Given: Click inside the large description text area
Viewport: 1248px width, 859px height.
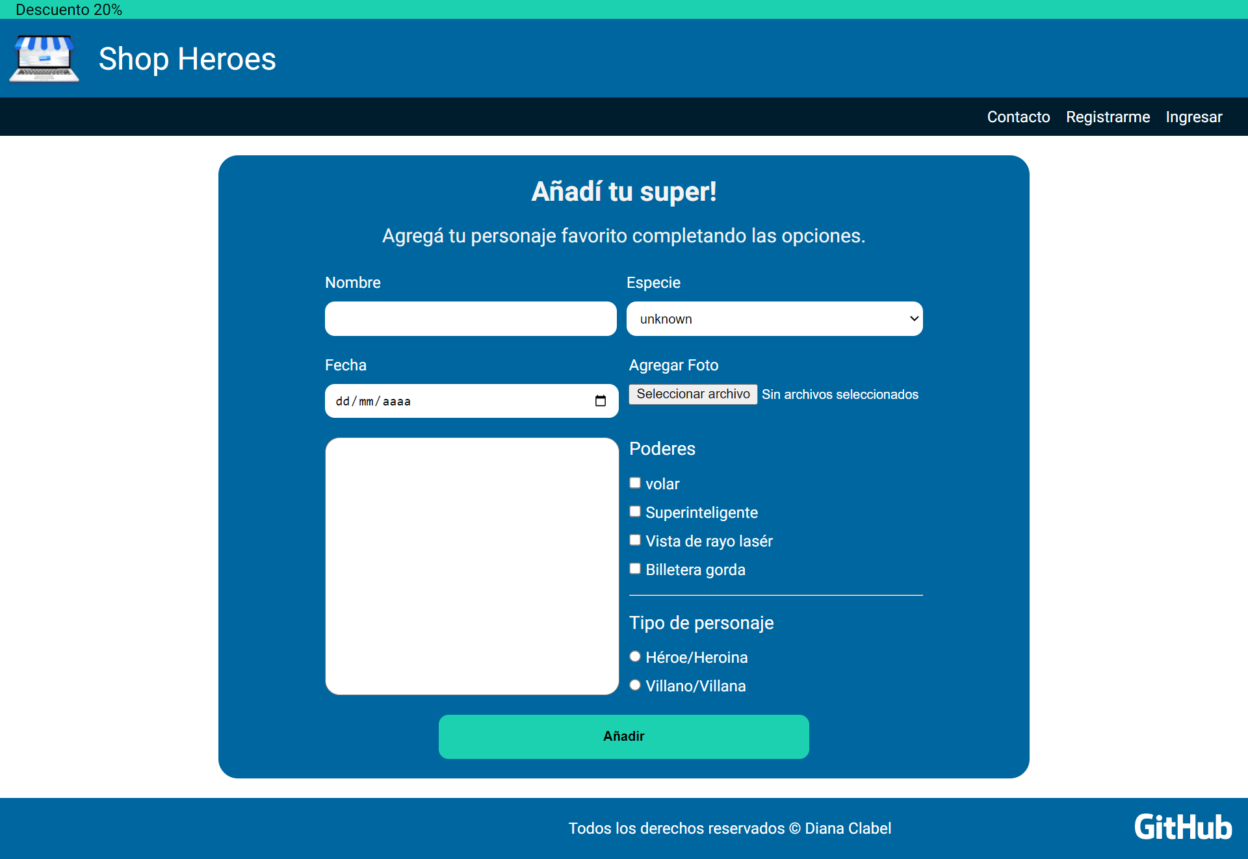Looking at the screenshot, I should click(472, 566).
